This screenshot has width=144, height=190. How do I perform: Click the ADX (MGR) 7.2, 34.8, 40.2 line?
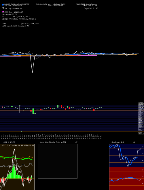(x=21, y=24)
